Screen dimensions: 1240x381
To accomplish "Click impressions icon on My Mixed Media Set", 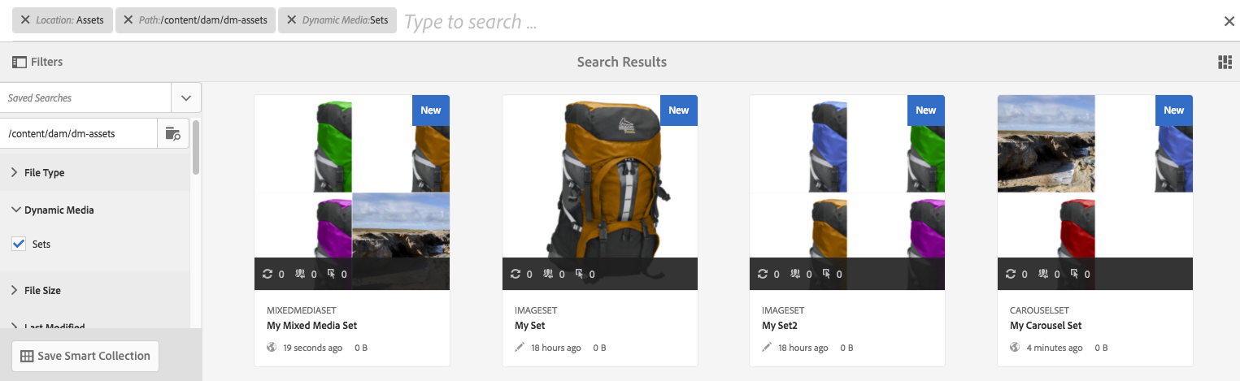I will [x=302, y=274].
